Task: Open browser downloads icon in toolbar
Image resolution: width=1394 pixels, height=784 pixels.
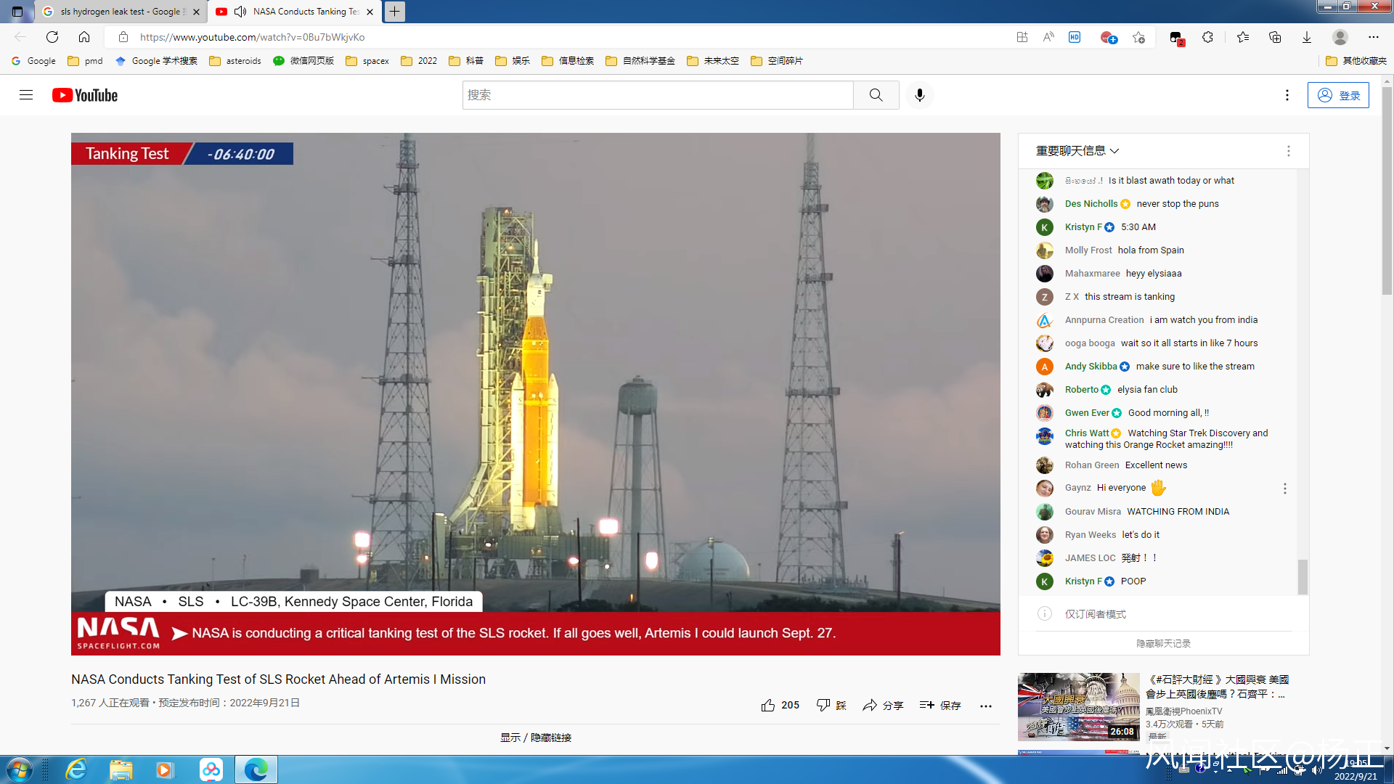Action: 1306,37
